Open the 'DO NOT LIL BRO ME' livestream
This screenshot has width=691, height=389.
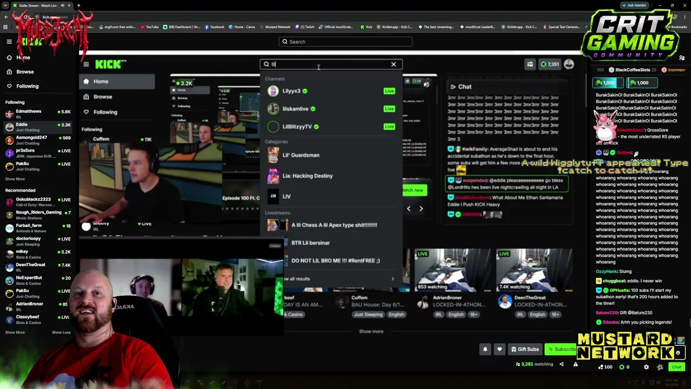(330, 260)
